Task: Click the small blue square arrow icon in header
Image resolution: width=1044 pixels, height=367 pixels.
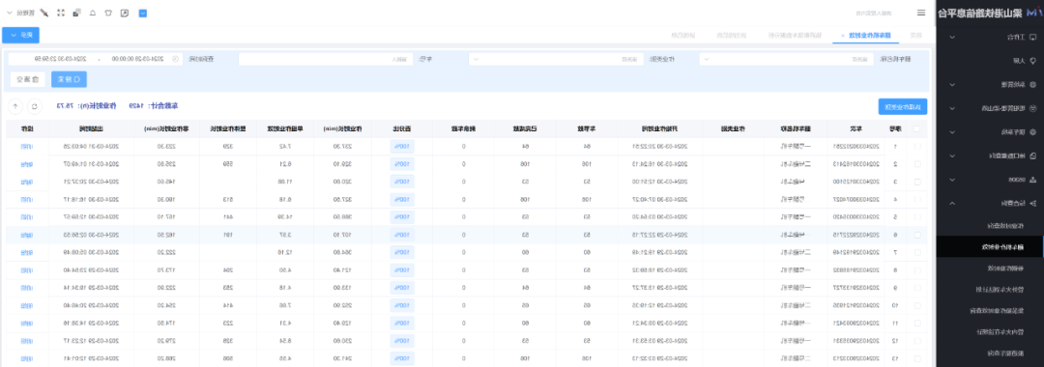Action: 142,13
